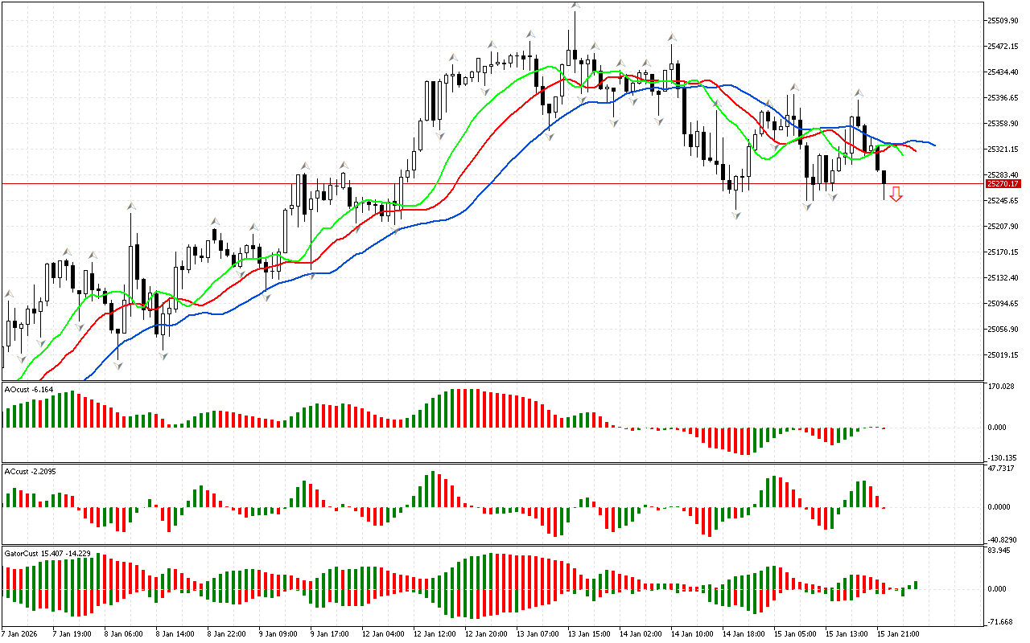Screen dimensions: 1030x643
Task: Click the AOcust -6.164 indicator label
Action: [x=30, y=390]
